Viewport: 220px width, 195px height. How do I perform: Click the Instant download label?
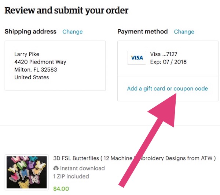tap(82, 168)
